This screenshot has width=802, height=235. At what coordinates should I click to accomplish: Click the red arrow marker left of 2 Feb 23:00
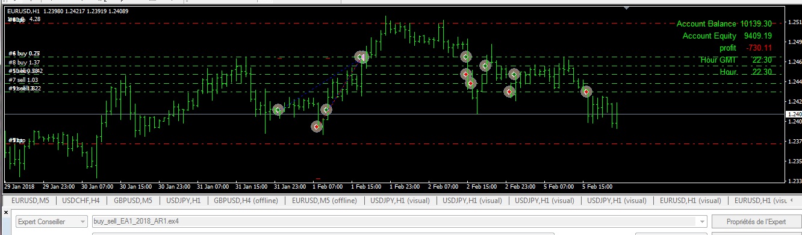[x=509, y=92]
